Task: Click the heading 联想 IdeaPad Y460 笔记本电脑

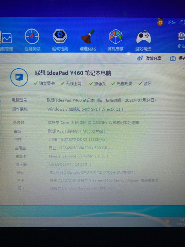Action: 73,73
